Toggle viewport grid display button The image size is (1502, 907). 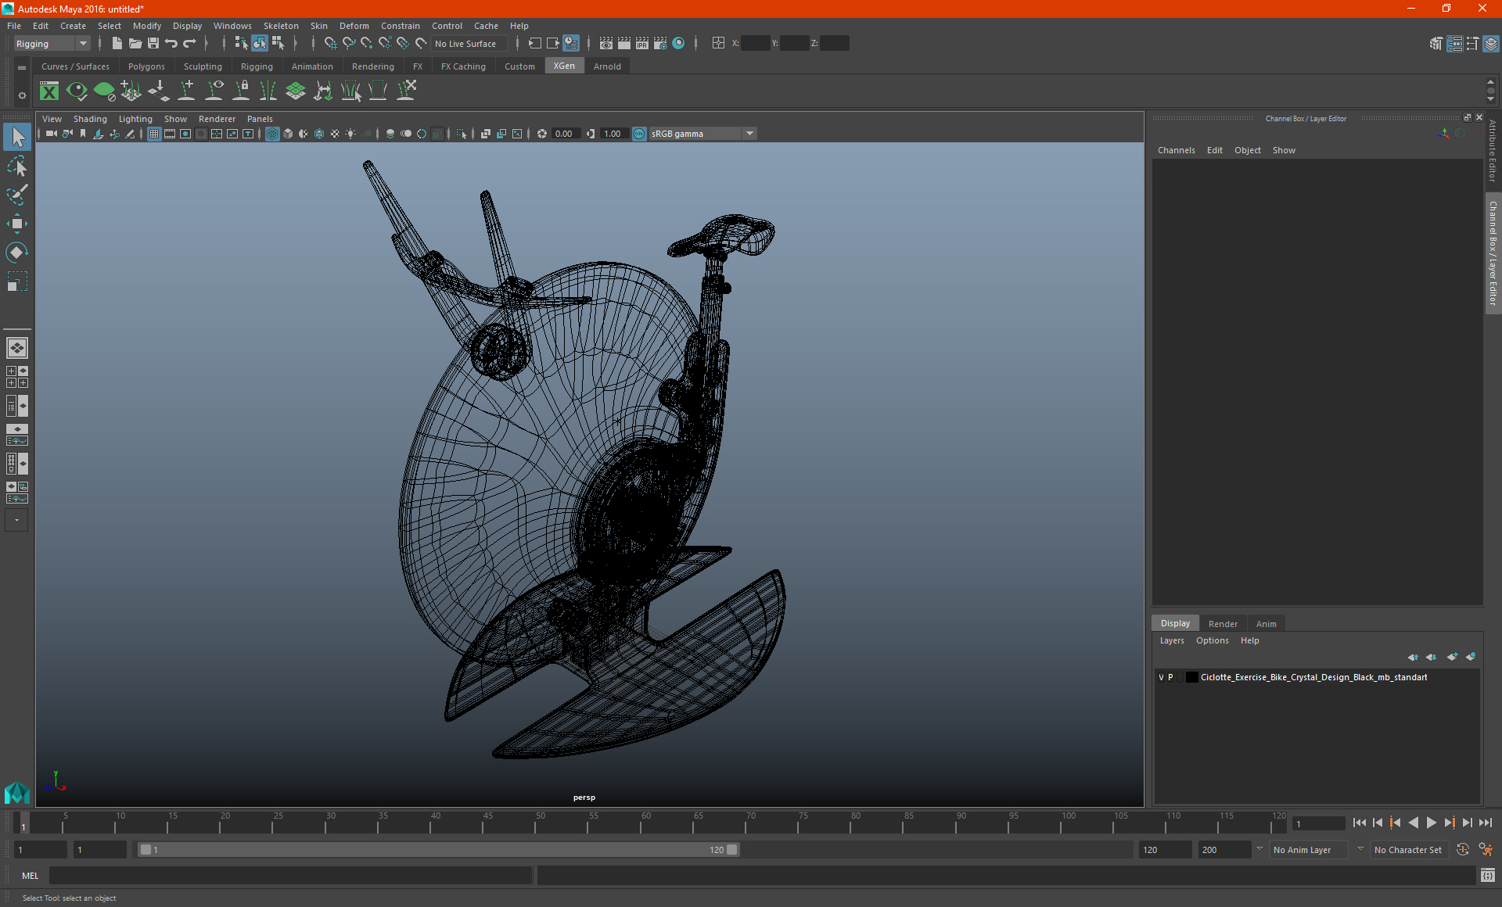pyautogui.click(x=154, y=134)
